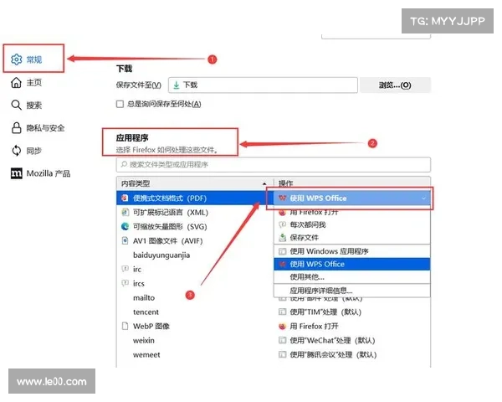Screen dimensions: 502x402
Task: Go to 同步 settings section
Action: (34, 151)
